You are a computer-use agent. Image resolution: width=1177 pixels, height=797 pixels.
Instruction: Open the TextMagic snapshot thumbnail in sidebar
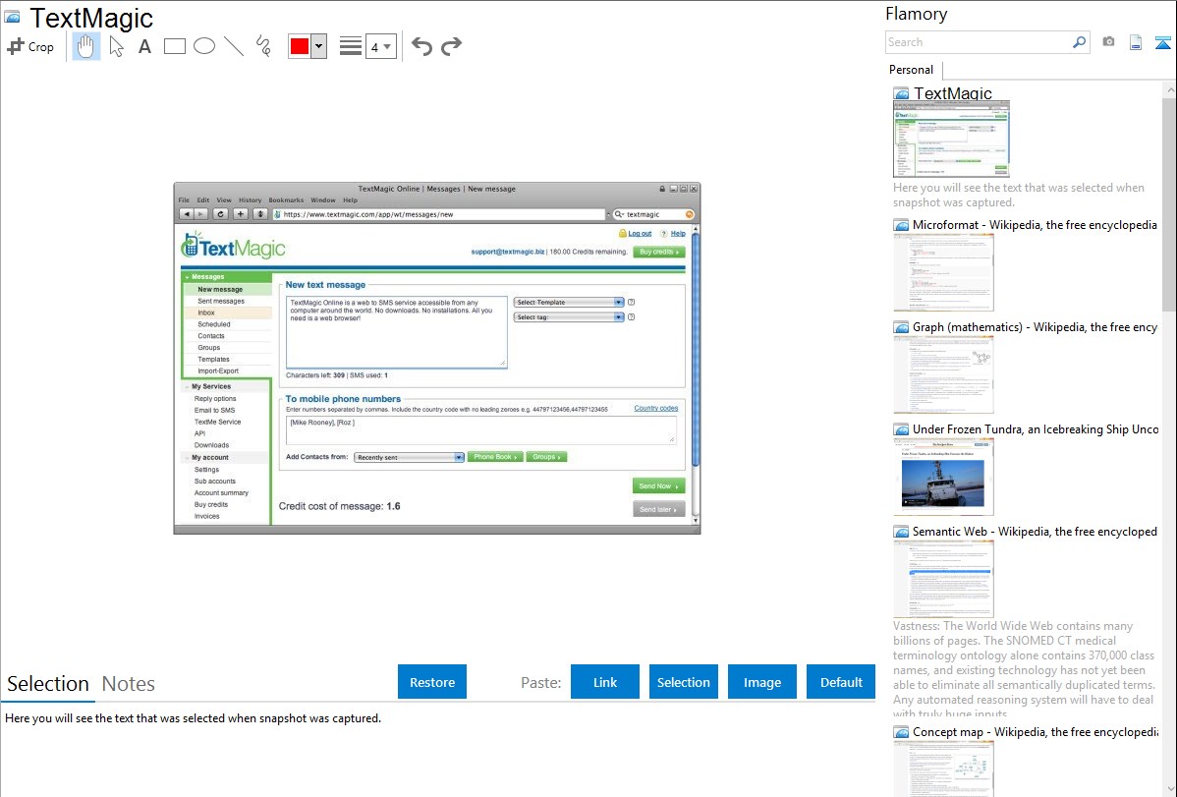951,140
